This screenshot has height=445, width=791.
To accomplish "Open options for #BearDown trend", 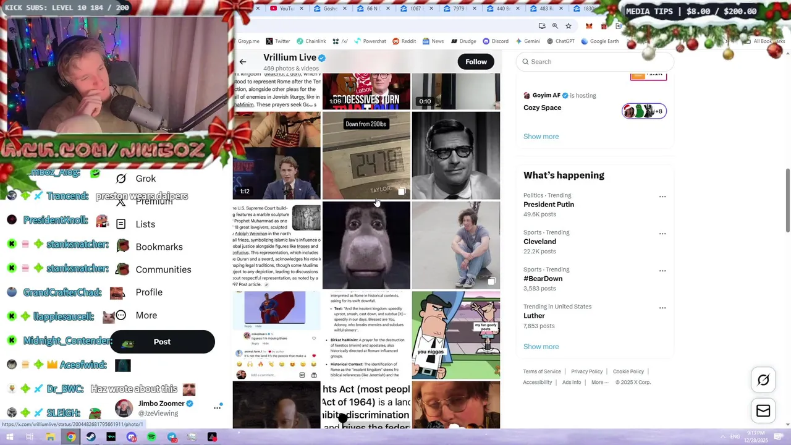I will pyautogui.click(x=662, y=271).
